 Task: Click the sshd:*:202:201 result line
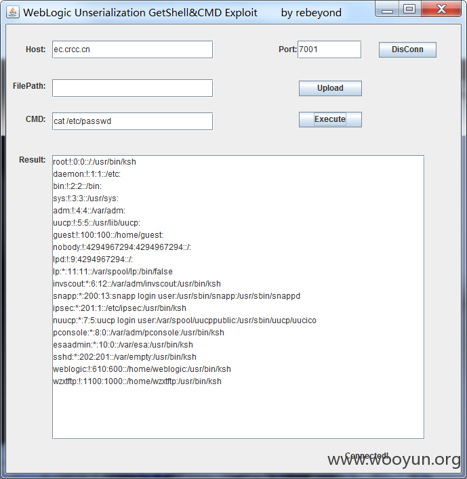(x=125, y=357)
